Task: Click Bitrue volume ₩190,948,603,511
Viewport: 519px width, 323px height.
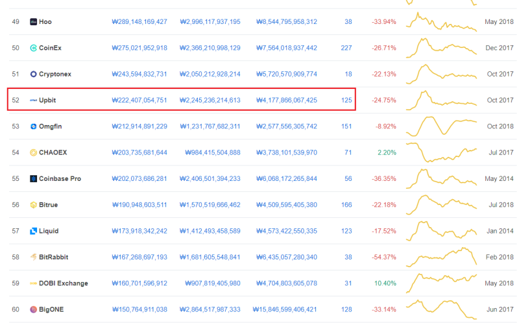Action: point(139,205)
